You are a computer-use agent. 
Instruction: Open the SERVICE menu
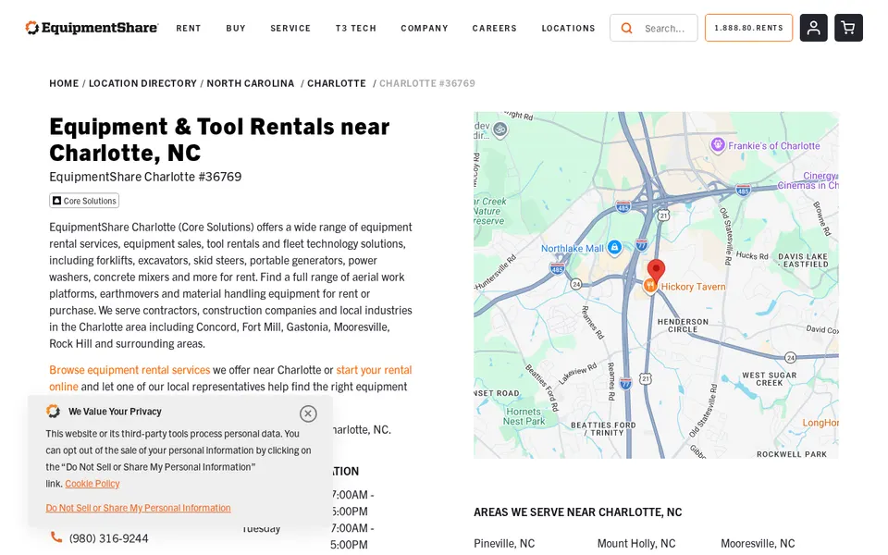(x=290, y=28)
